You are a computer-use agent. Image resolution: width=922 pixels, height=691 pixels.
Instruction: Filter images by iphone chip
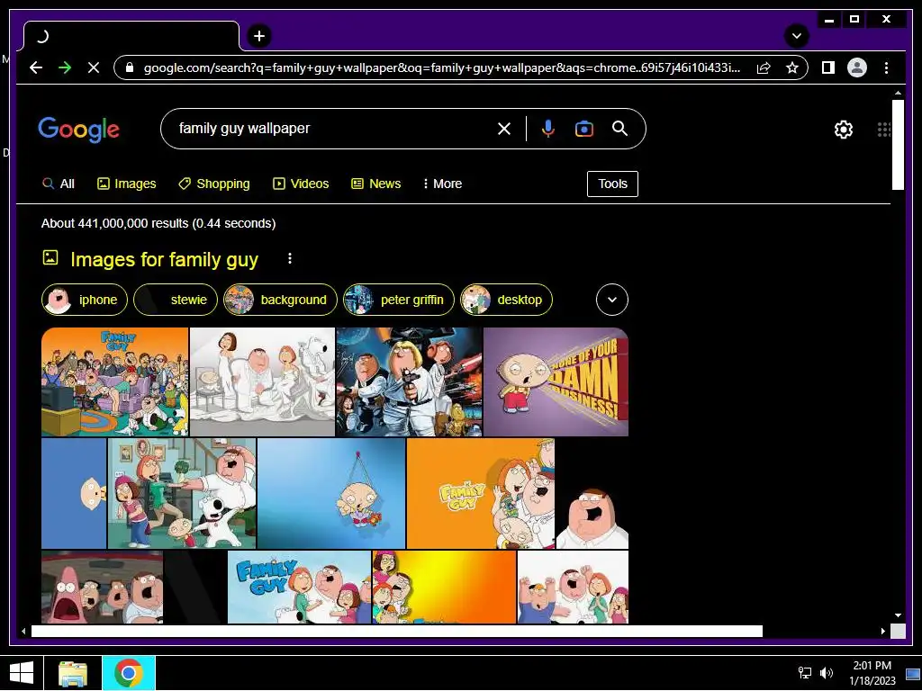pos(84,300)
